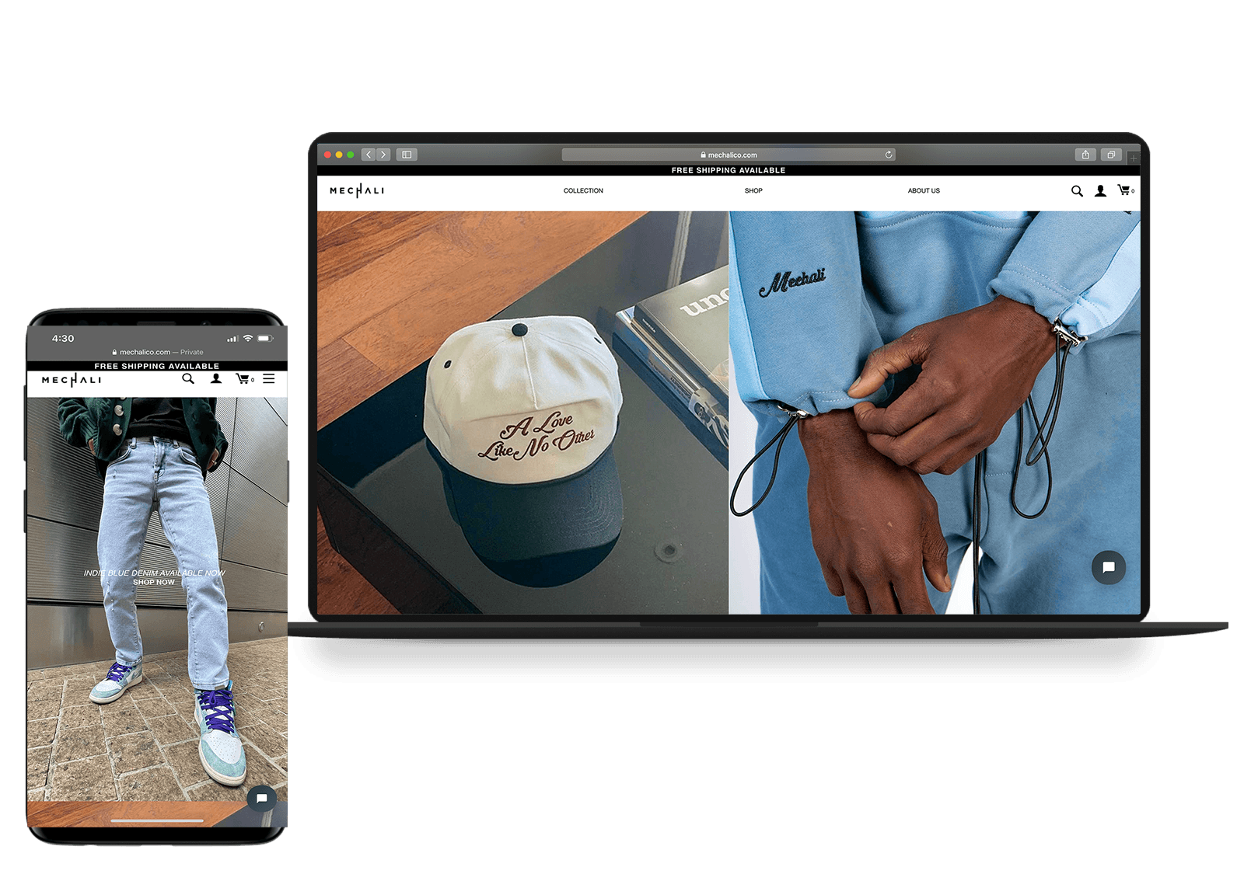Viewport: 1244px width, 881px height.
Task: Open the shopping cart on laptop site
Action: point(1124,190)
